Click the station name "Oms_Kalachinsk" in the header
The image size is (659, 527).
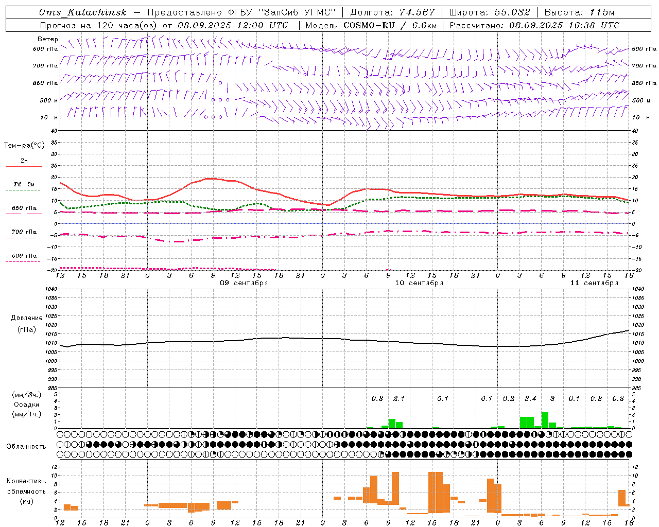83,12
